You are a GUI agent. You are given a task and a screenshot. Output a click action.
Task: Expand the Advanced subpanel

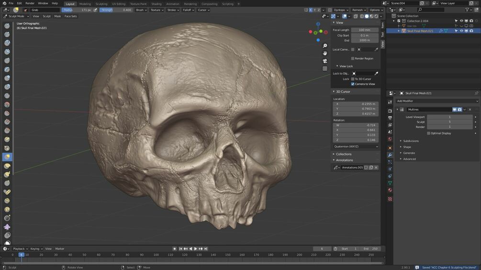pos(409,159)
